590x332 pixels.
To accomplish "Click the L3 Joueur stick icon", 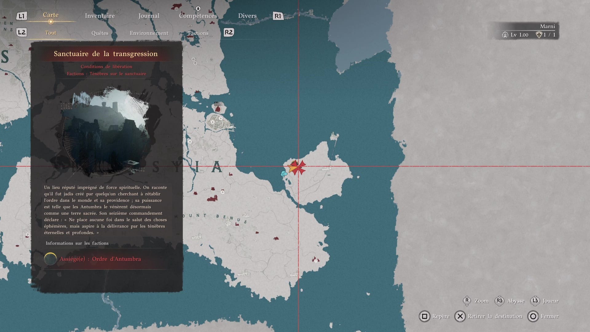I will pyautogui.click(x=535, y=301).
